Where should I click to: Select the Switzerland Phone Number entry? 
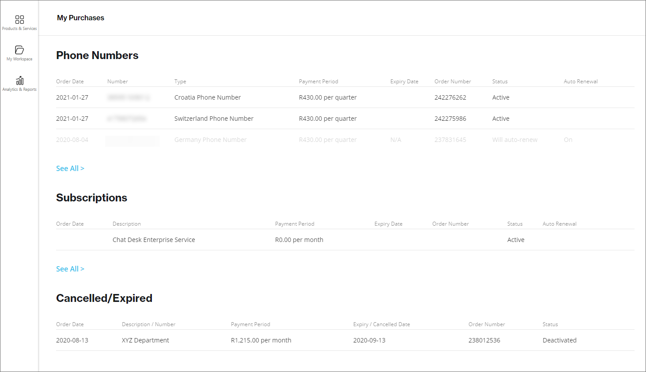pos(214,119)
